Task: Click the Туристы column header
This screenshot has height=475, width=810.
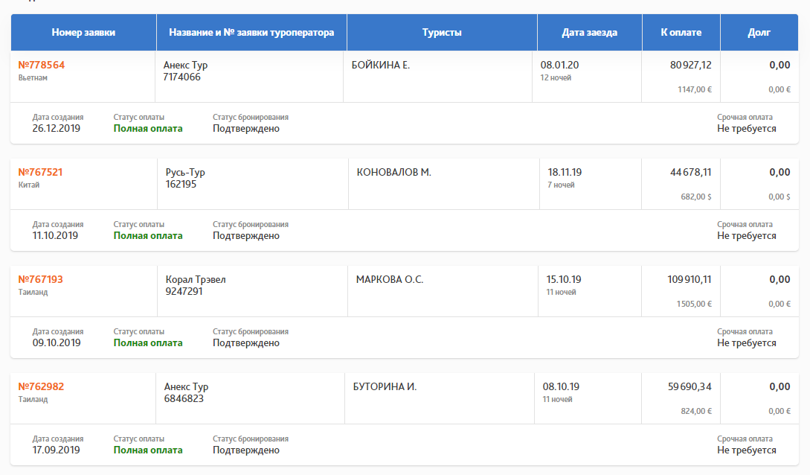Action: (x=442, y=32)
